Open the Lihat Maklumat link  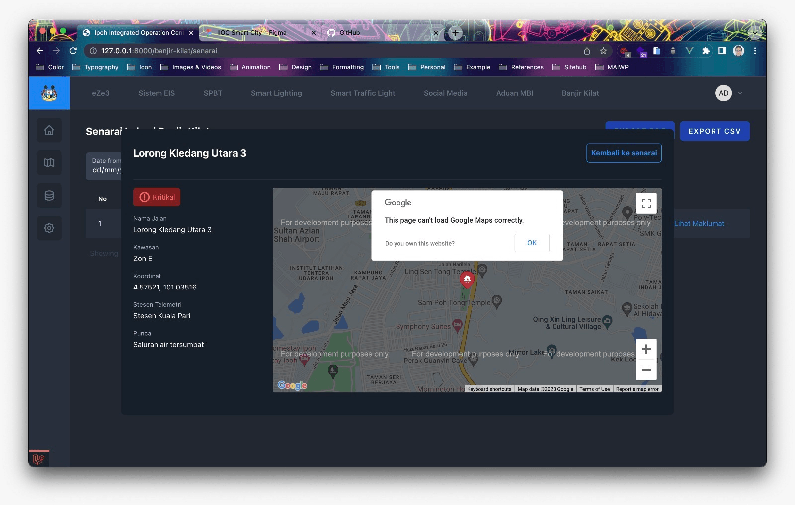coord(699,223)
